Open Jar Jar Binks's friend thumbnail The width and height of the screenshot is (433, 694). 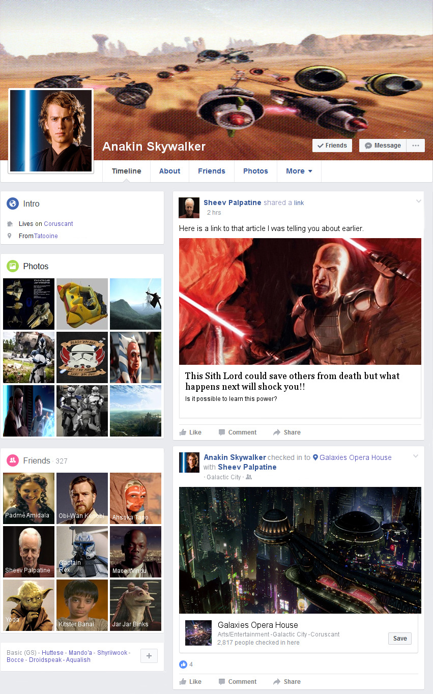[135, 605]
